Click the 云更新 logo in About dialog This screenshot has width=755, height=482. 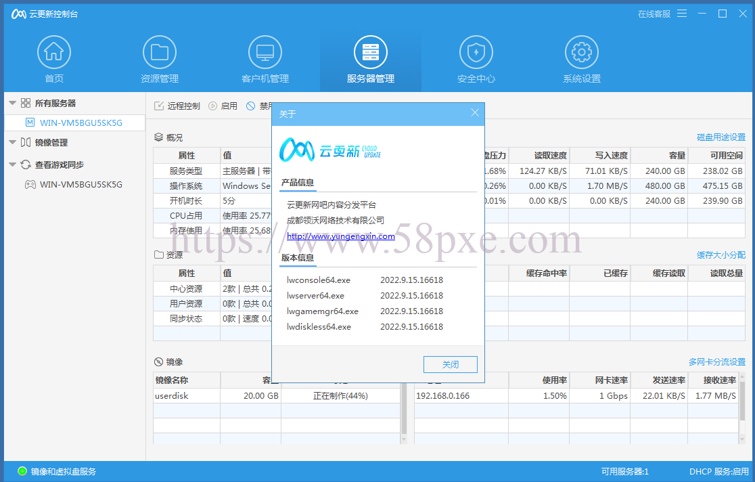330,150
